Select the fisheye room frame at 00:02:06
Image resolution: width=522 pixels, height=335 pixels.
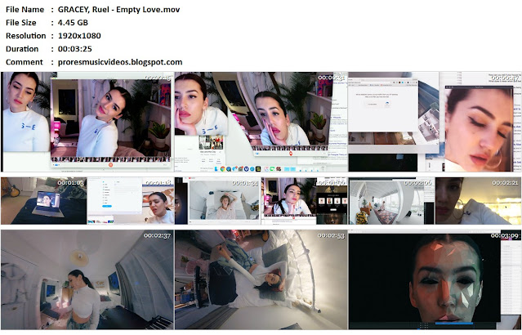391,200
